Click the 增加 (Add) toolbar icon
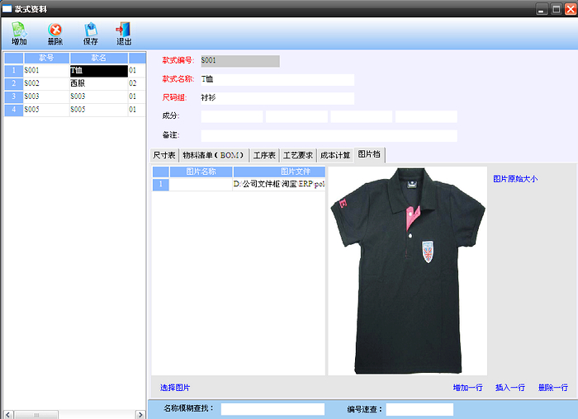 (19, 33)
